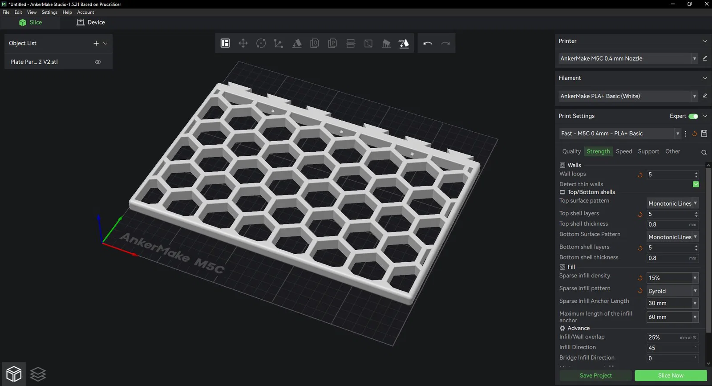Select the Place on Face tool
Viewport: 712px width, 386px height.
[297, 43]
